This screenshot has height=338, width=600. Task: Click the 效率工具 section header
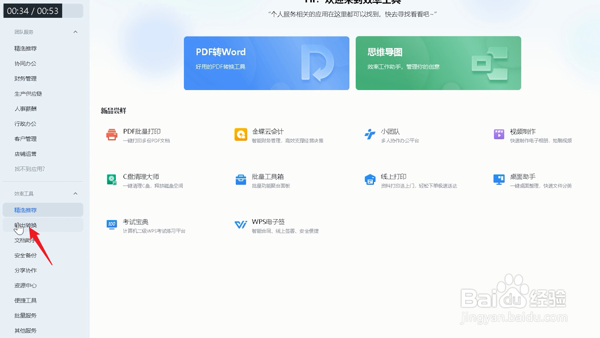tap(24, 193)
